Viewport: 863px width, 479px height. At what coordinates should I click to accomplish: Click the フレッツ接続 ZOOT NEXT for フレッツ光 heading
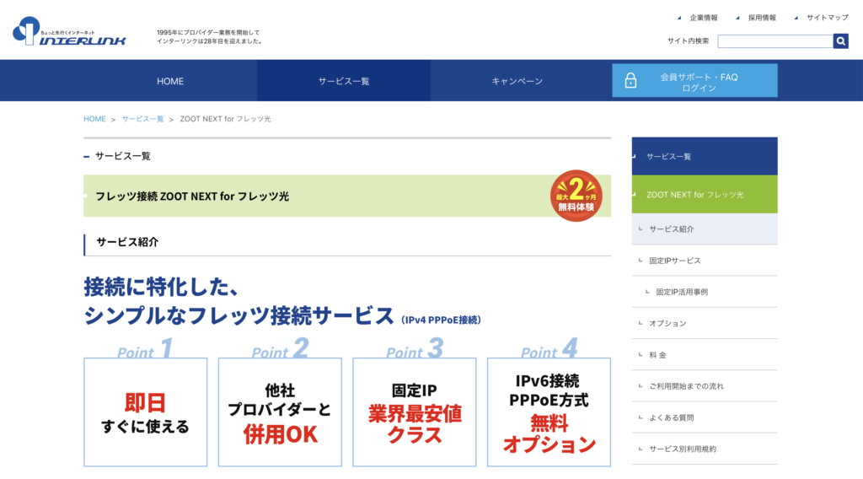(x=192, y=196)
